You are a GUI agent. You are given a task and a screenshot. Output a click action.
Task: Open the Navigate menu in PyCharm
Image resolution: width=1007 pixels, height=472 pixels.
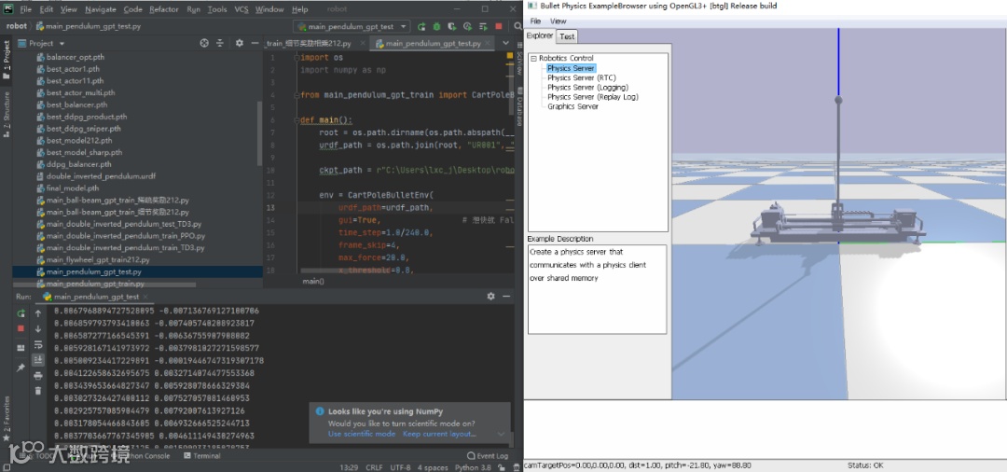point(100,9)
